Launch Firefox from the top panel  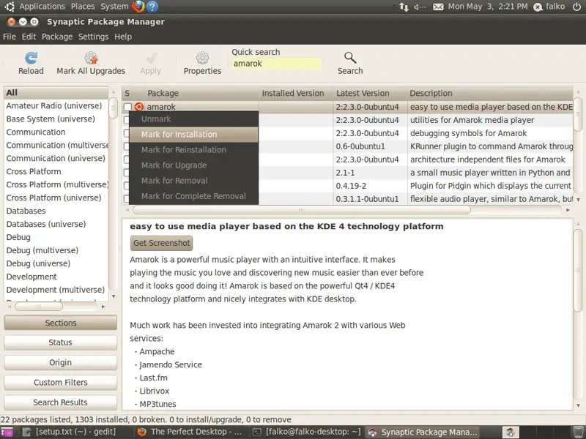click(x=138, y=7)
